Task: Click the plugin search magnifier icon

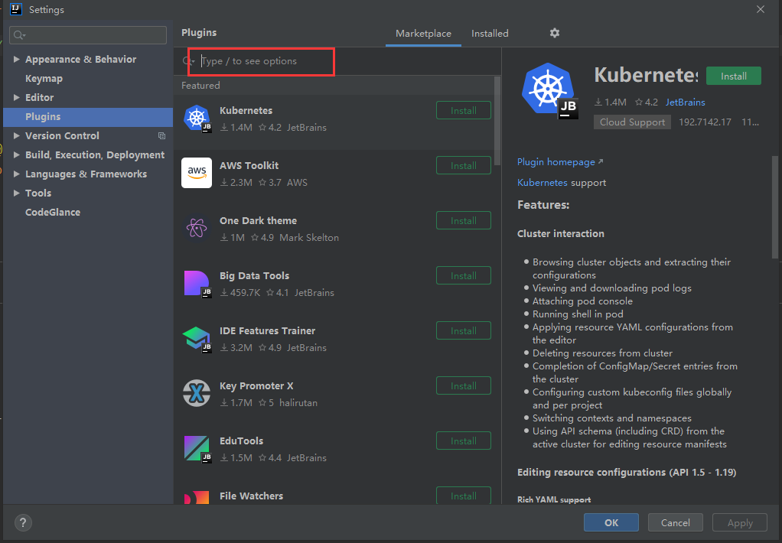Action: [188, 61]
